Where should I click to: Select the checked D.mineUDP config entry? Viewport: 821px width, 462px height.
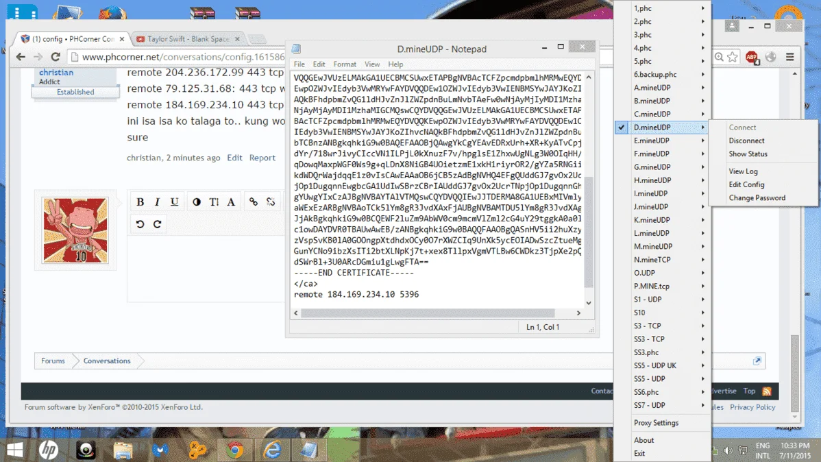point(662,127)
